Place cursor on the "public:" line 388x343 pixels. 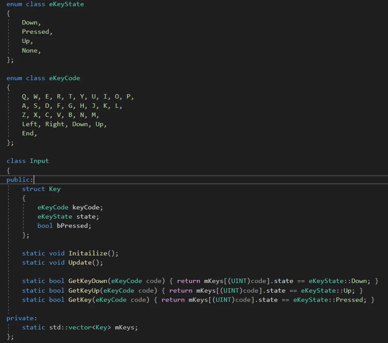pos(194,180)
